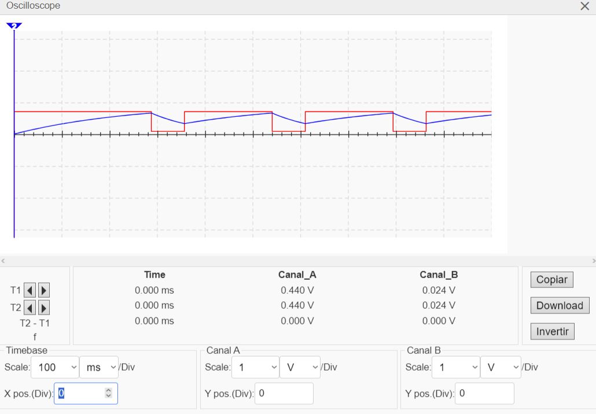This screenshot has height=414, width=596.
Task: Focus the Timebase X pos. input field
Action: pyautogui.click(x=80, y=393)
